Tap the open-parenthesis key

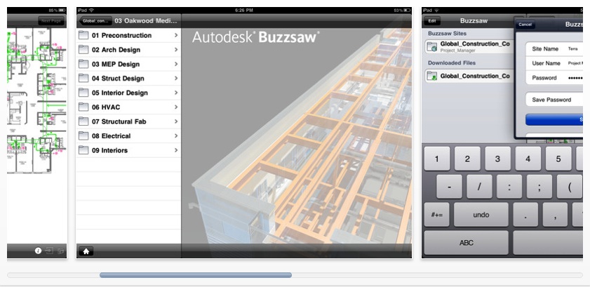[570, 187]
